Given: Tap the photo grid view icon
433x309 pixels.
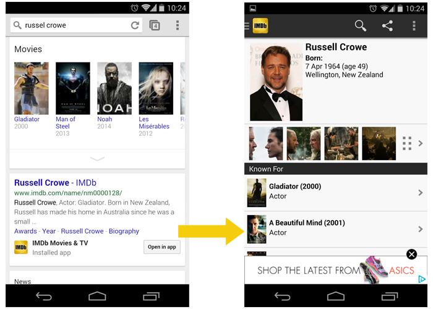Looking at the screenshot, I should click(x=407, y=143).
